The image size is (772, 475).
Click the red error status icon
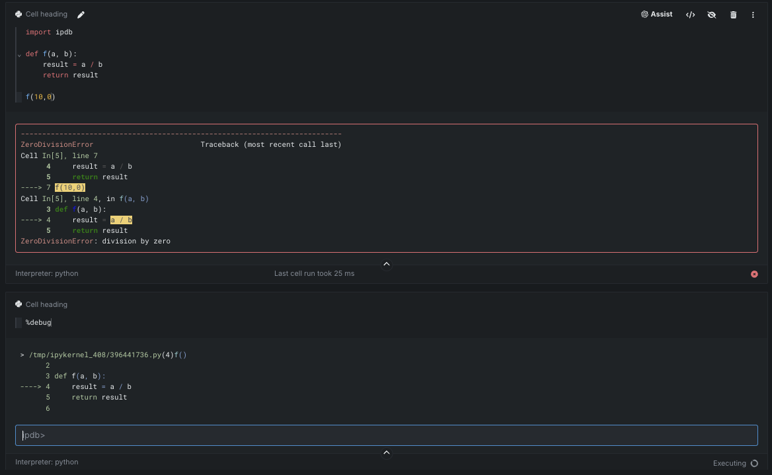(x=754, y=274)
